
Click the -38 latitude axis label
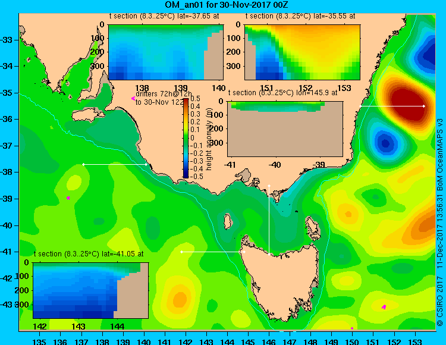pos(7,172)
